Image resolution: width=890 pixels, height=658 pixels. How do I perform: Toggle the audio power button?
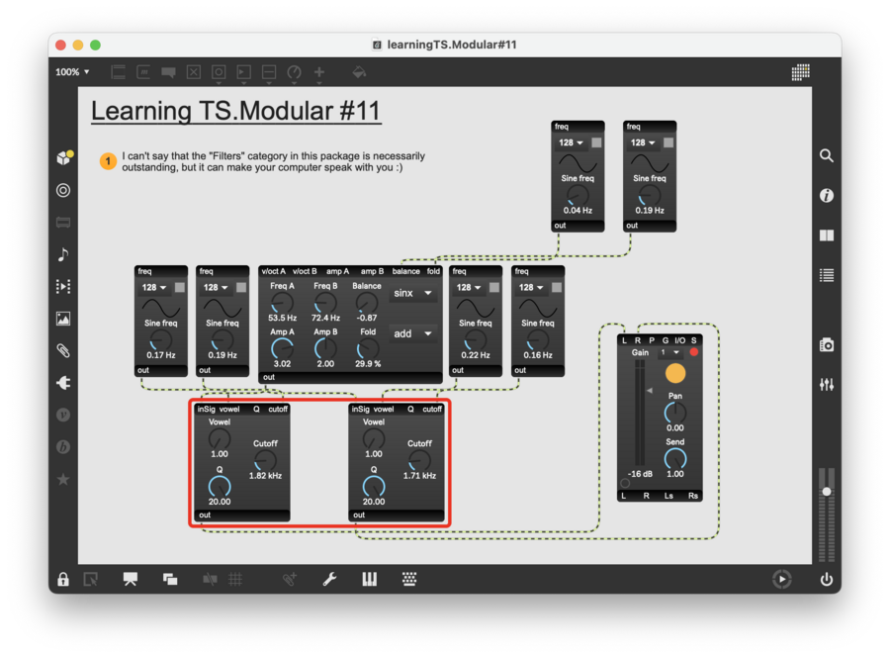click(827, 579)
